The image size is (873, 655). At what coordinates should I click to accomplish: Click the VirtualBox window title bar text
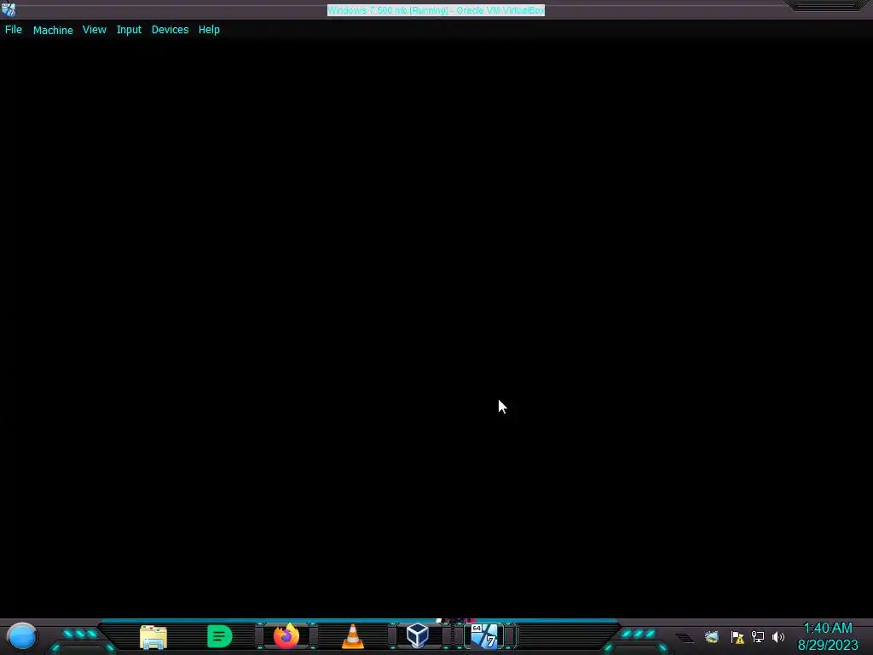pos(436,10)
